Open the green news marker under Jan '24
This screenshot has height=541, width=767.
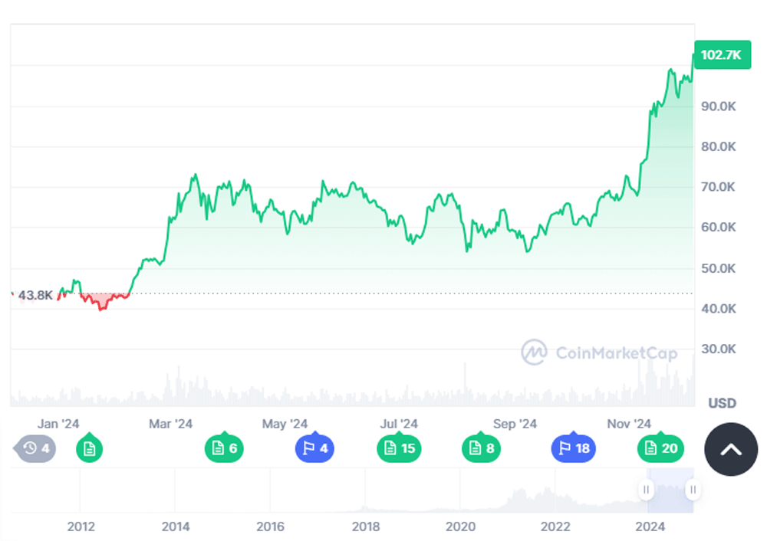pos(90,449)
